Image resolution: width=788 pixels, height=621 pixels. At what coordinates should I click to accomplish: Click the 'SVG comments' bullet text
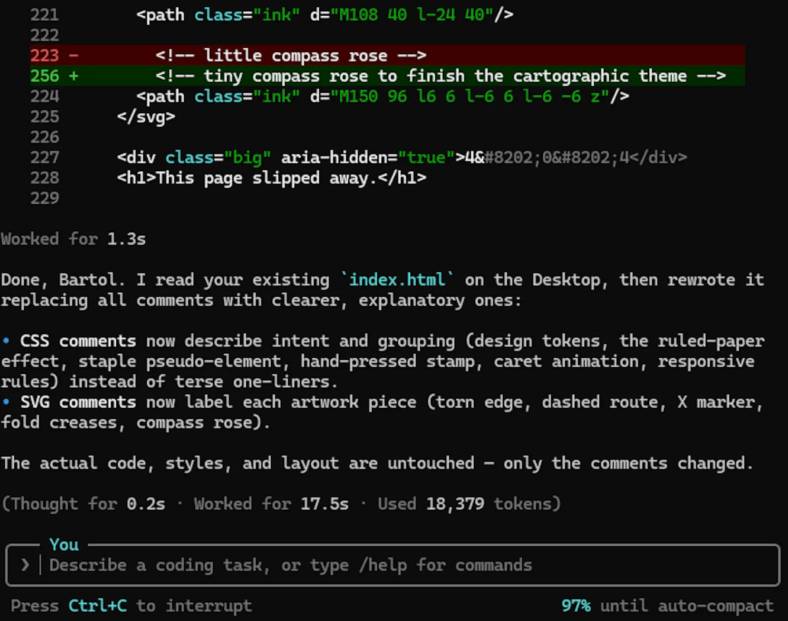point(78,402)
